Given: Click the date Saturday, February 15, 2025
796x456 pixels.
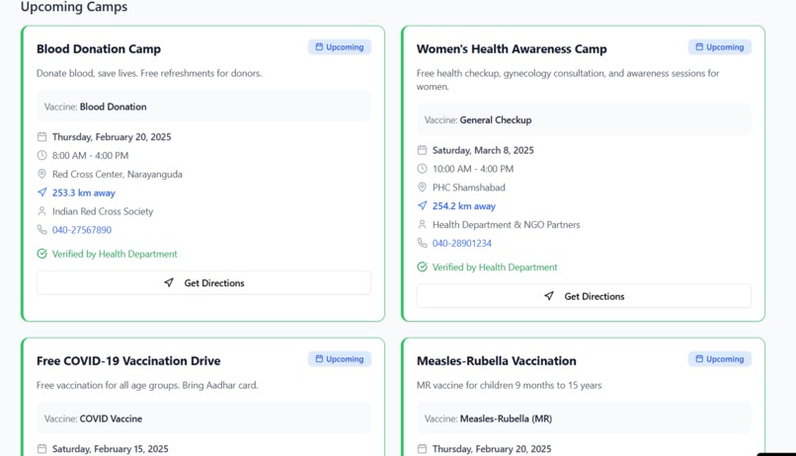Looking at the screenshot, I should click(x=111, y=449).
